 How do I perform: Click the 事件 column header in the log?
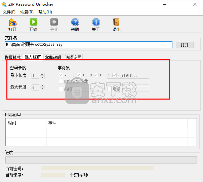[x=117, y=123]
